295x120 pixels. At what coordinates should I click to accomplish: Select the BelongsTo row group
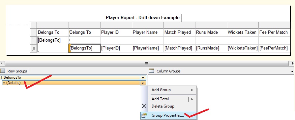point(70,77)
